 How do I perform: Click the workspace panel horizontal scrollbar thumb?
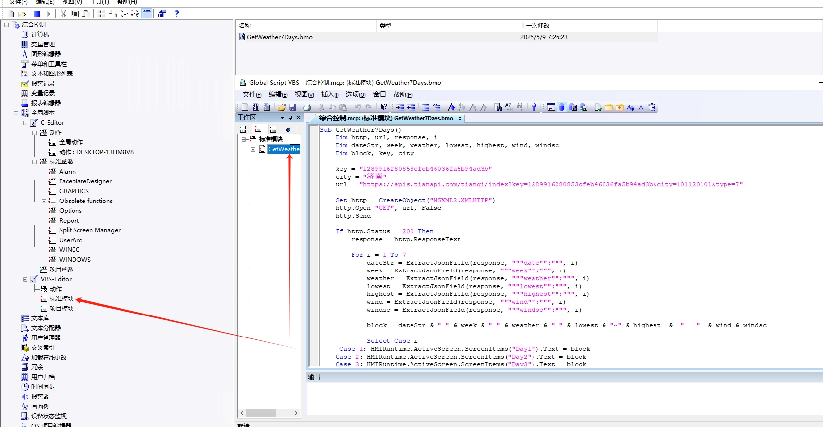click(x=261, y=413)
